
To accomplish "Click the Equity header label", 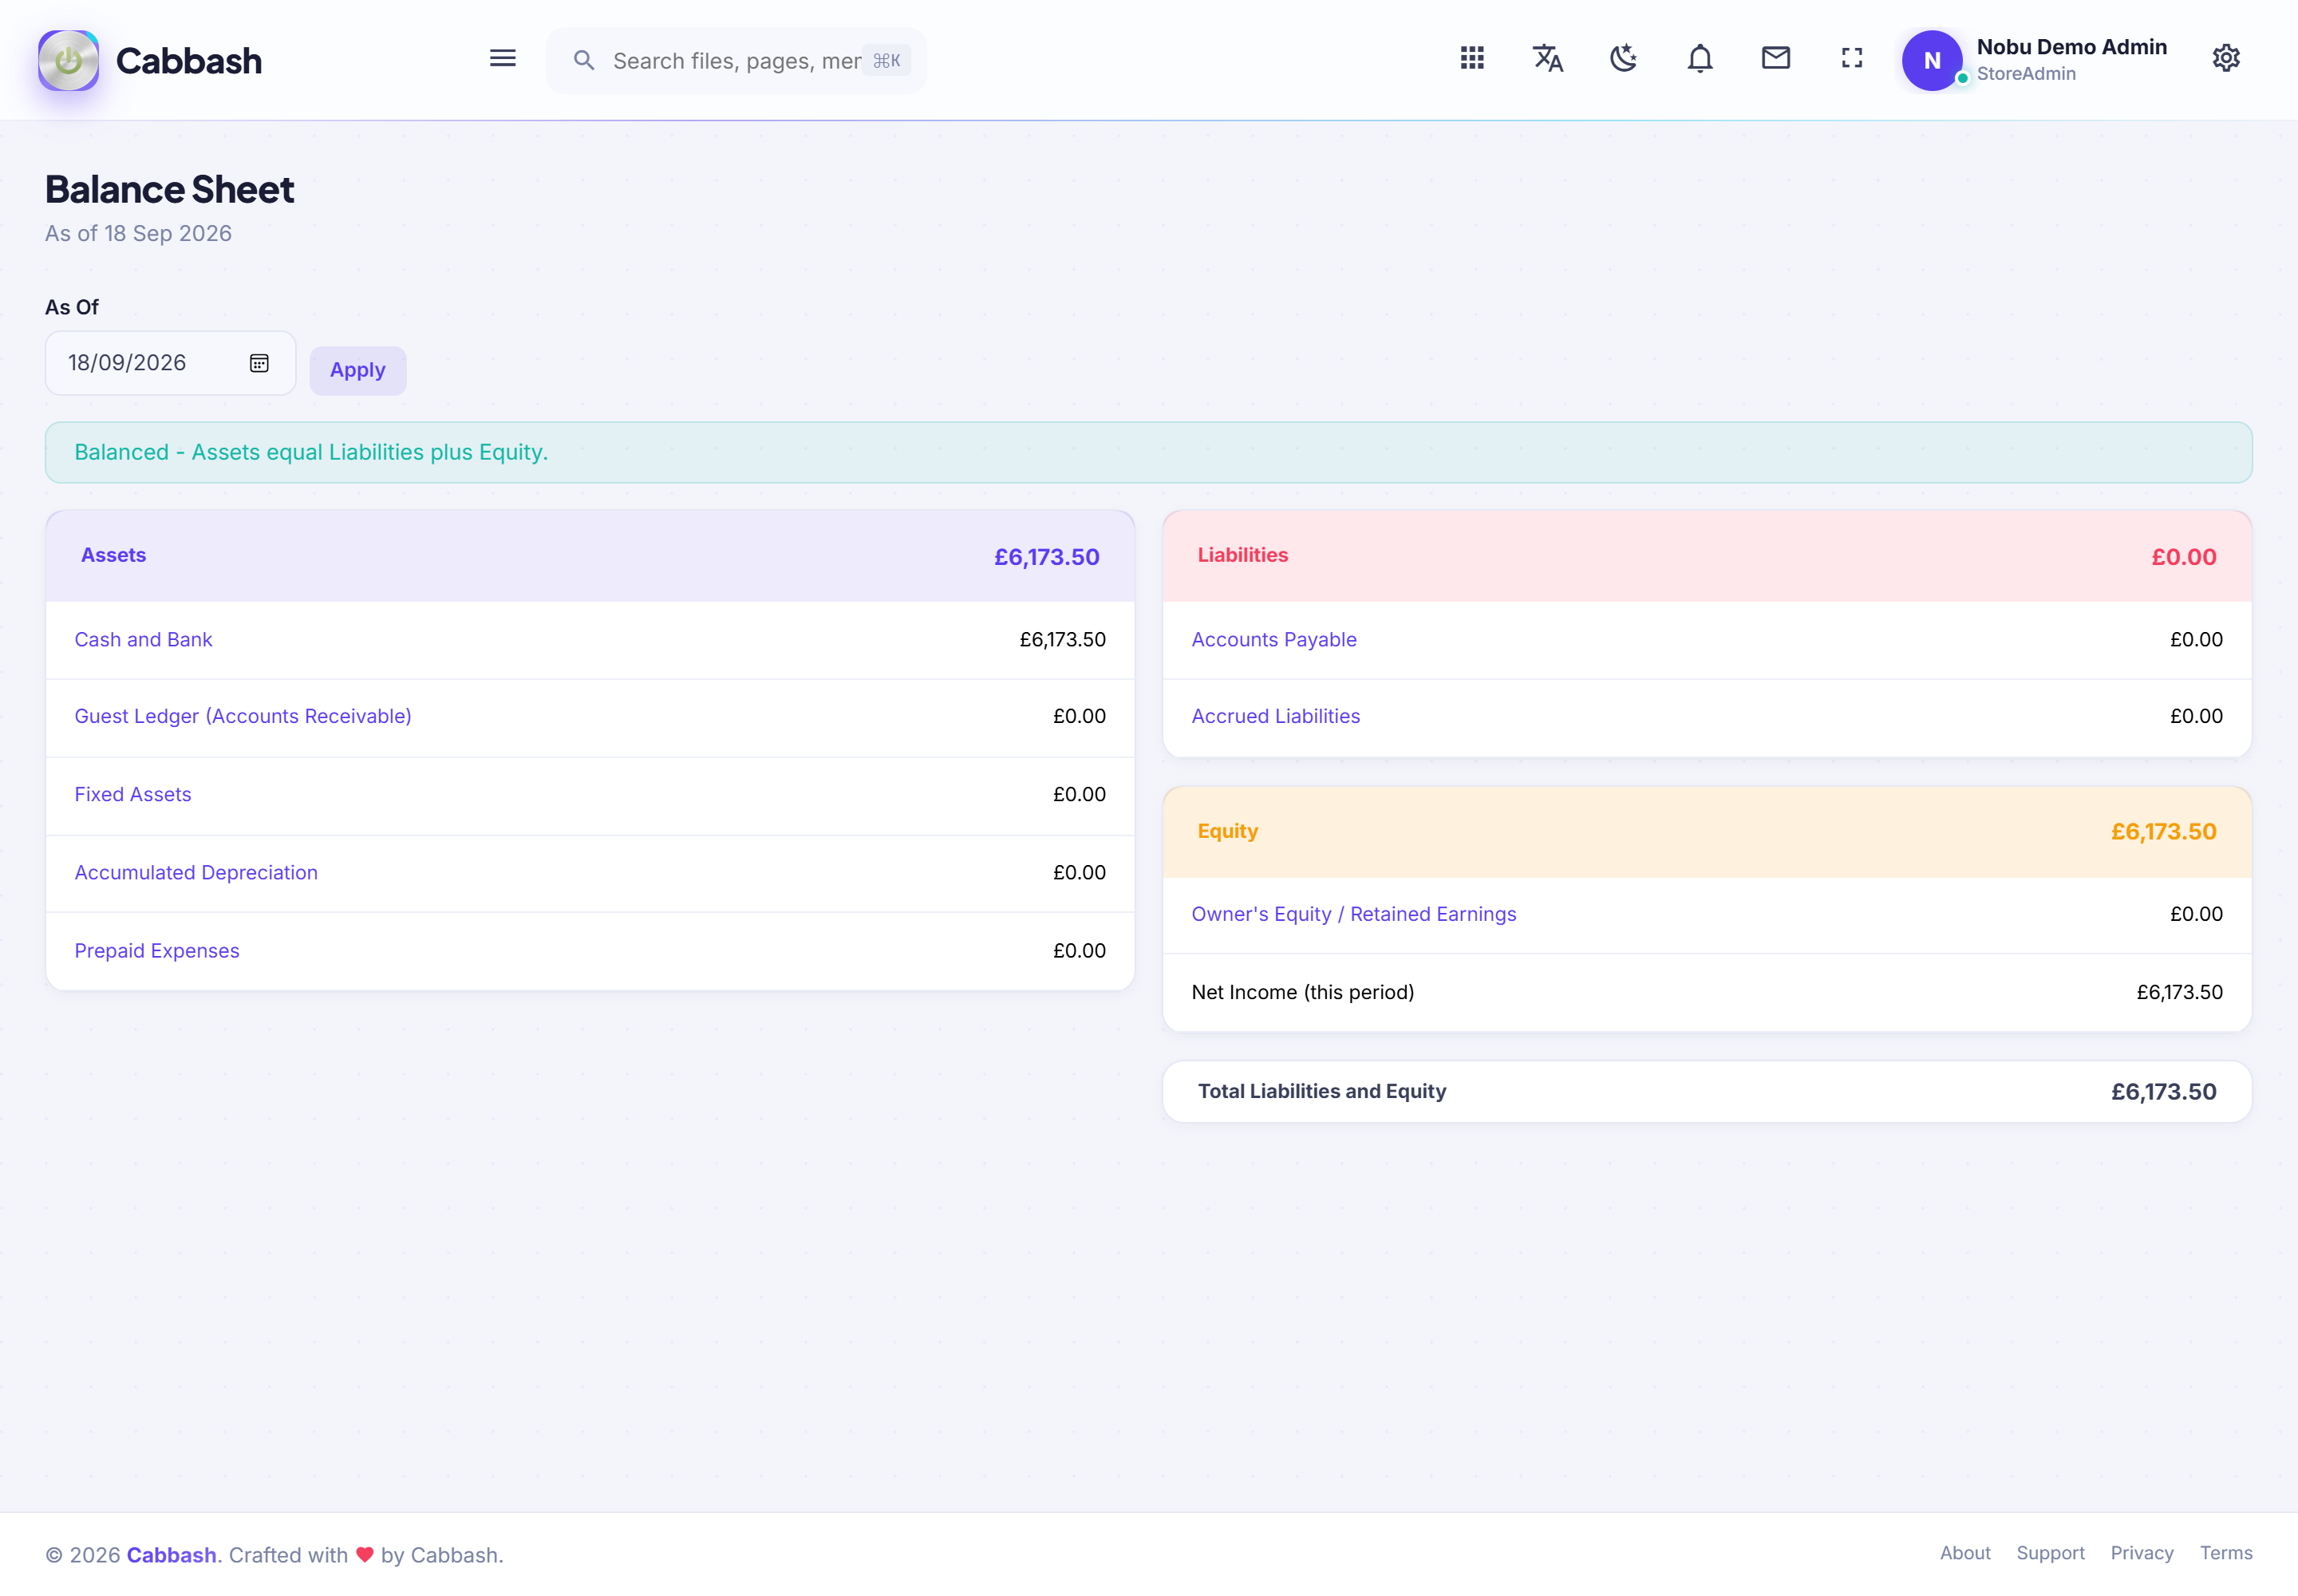I will click(x=1228, y=831).
